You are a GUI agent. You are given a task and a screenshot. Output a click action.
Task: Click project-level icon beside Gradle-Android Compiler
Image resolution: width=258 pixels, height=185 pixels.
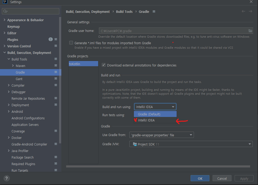pos(56,144)
